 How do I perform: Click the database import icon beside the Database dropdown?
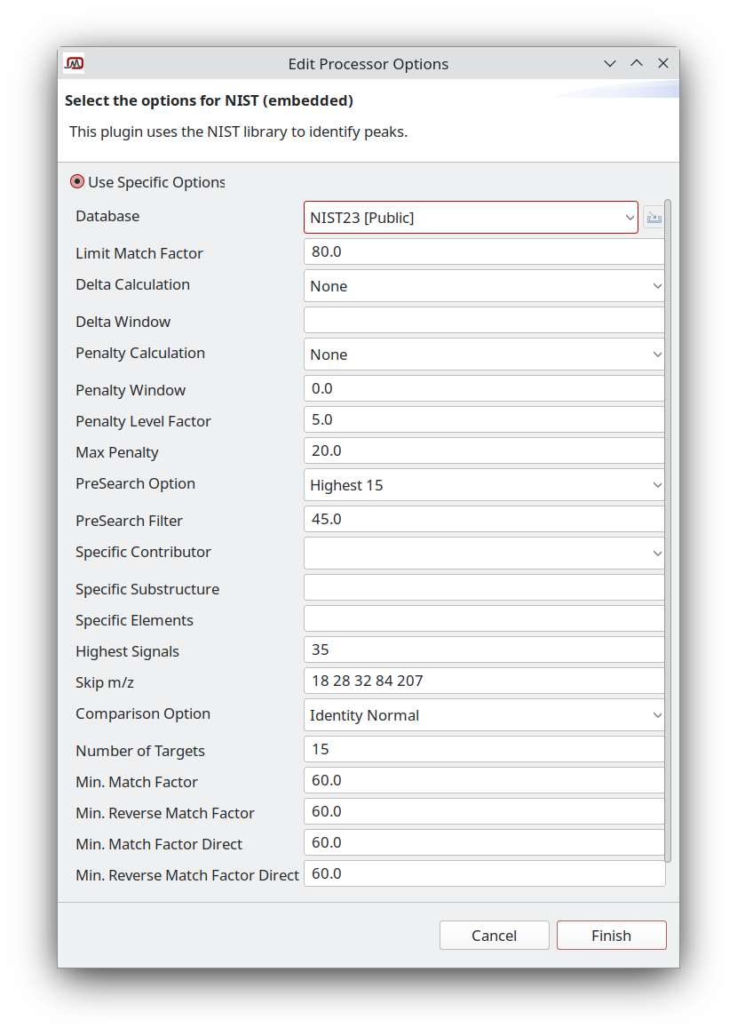pos(654,217)
